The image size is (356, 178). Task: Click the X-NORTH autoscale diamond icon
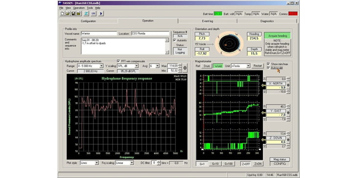pos(288,86)
